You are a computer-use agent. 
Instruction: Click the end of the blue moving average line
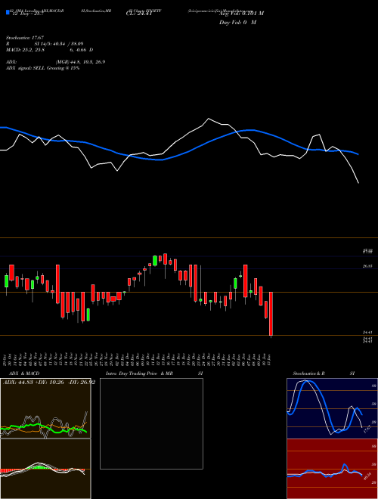pyautogui.click(x=358, y=154)
